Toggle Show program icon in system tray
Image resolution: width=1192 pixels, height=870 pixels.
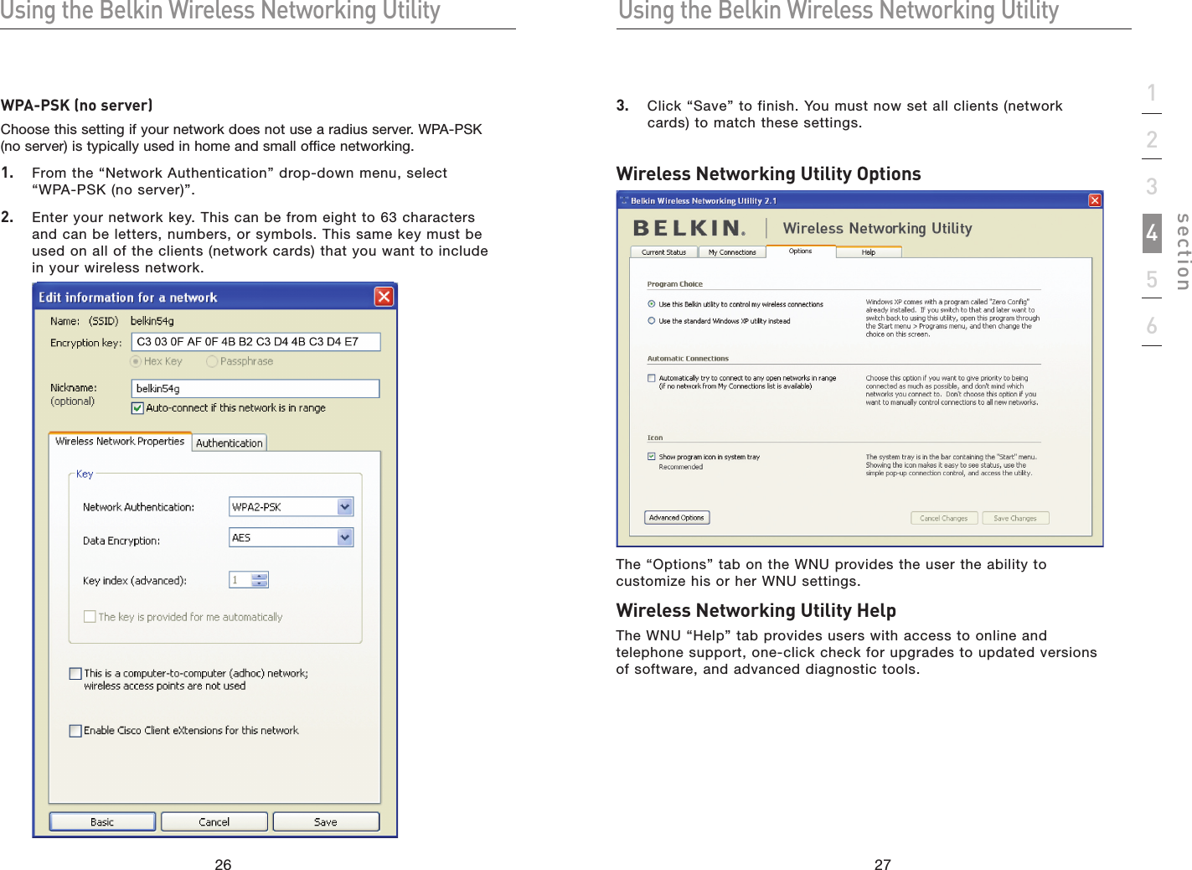point(652,457)
